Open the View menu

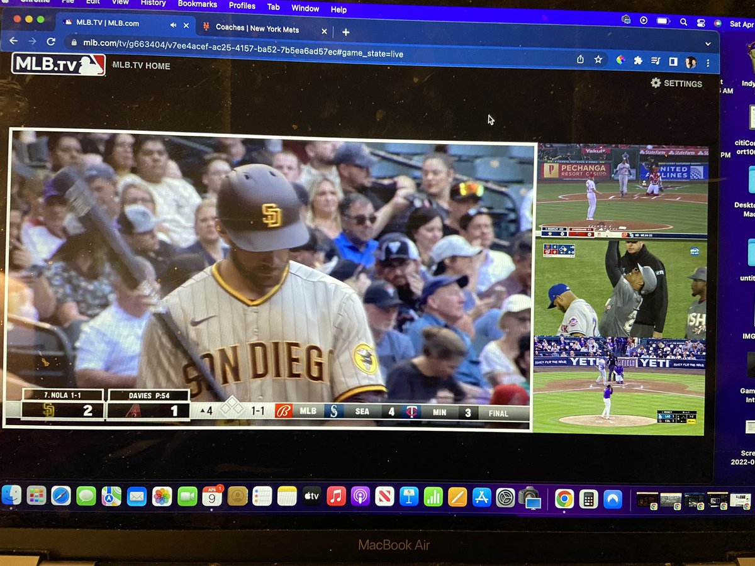pos(120,3)
